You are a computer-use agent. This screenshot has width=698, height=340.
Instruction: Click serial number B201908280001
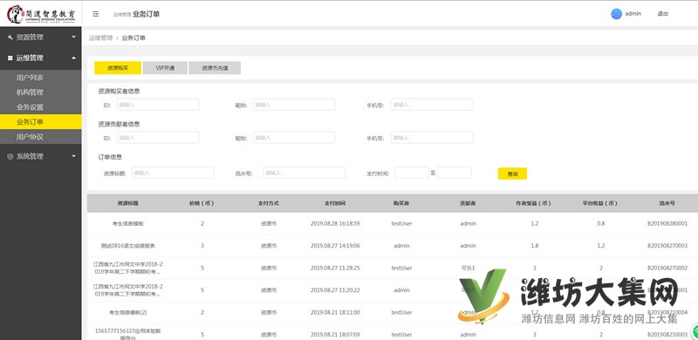667,223
